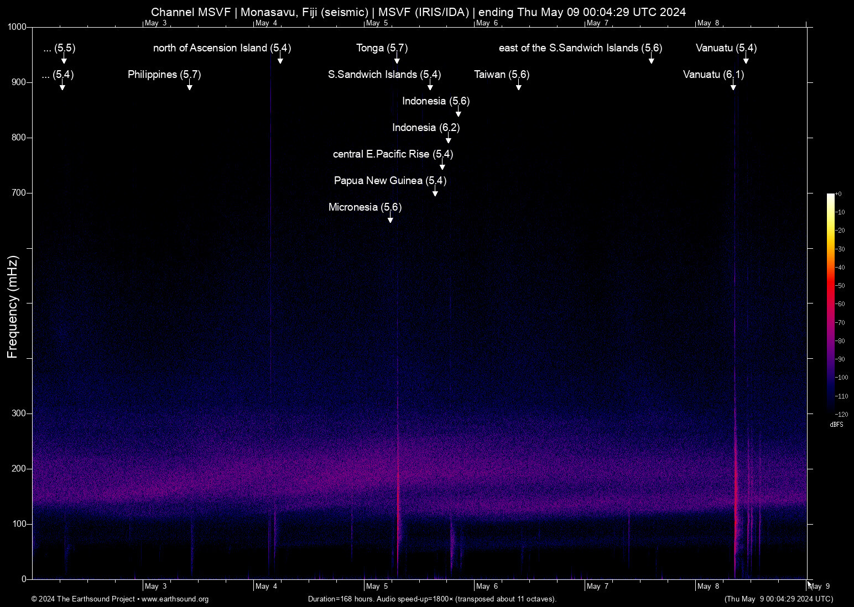The width and height of the screenshot is (854, 607).
Task: Click the dBFS color scale bar
Action: point(830,303)
